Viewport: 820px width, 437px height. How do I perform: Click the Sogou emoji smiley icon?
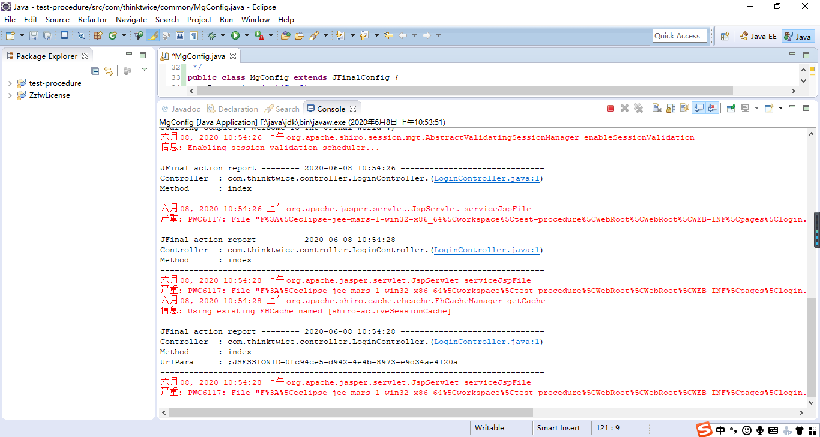pyautogui.click(x=747, y=430)
